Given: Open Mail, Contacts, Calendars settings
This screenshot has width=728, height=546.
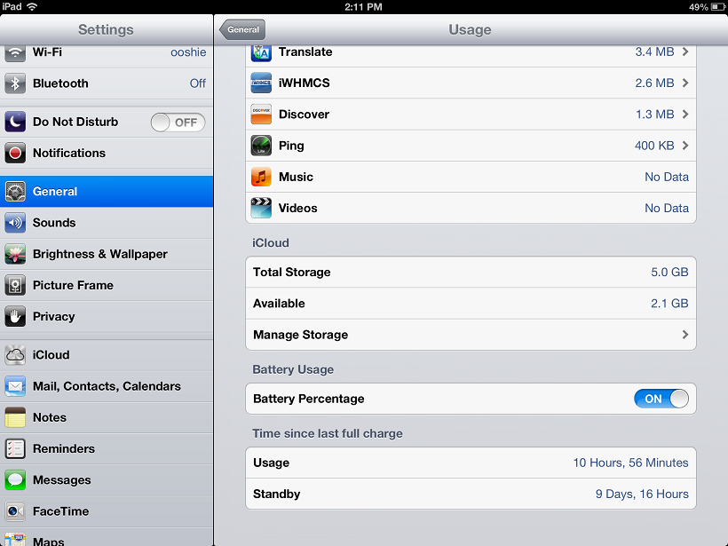Looking at the screenshot, I should 107,386.
